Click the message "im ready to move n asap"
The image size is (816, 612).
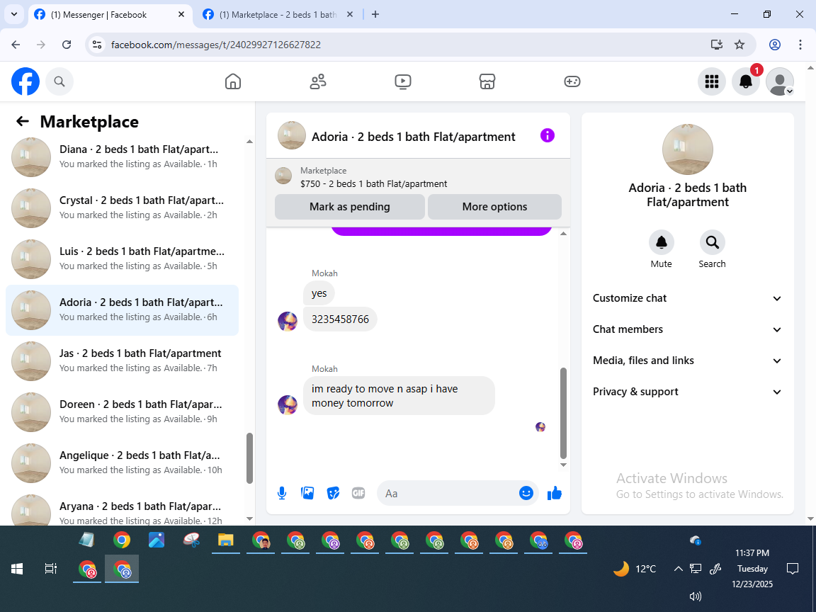tap(399, 395)
